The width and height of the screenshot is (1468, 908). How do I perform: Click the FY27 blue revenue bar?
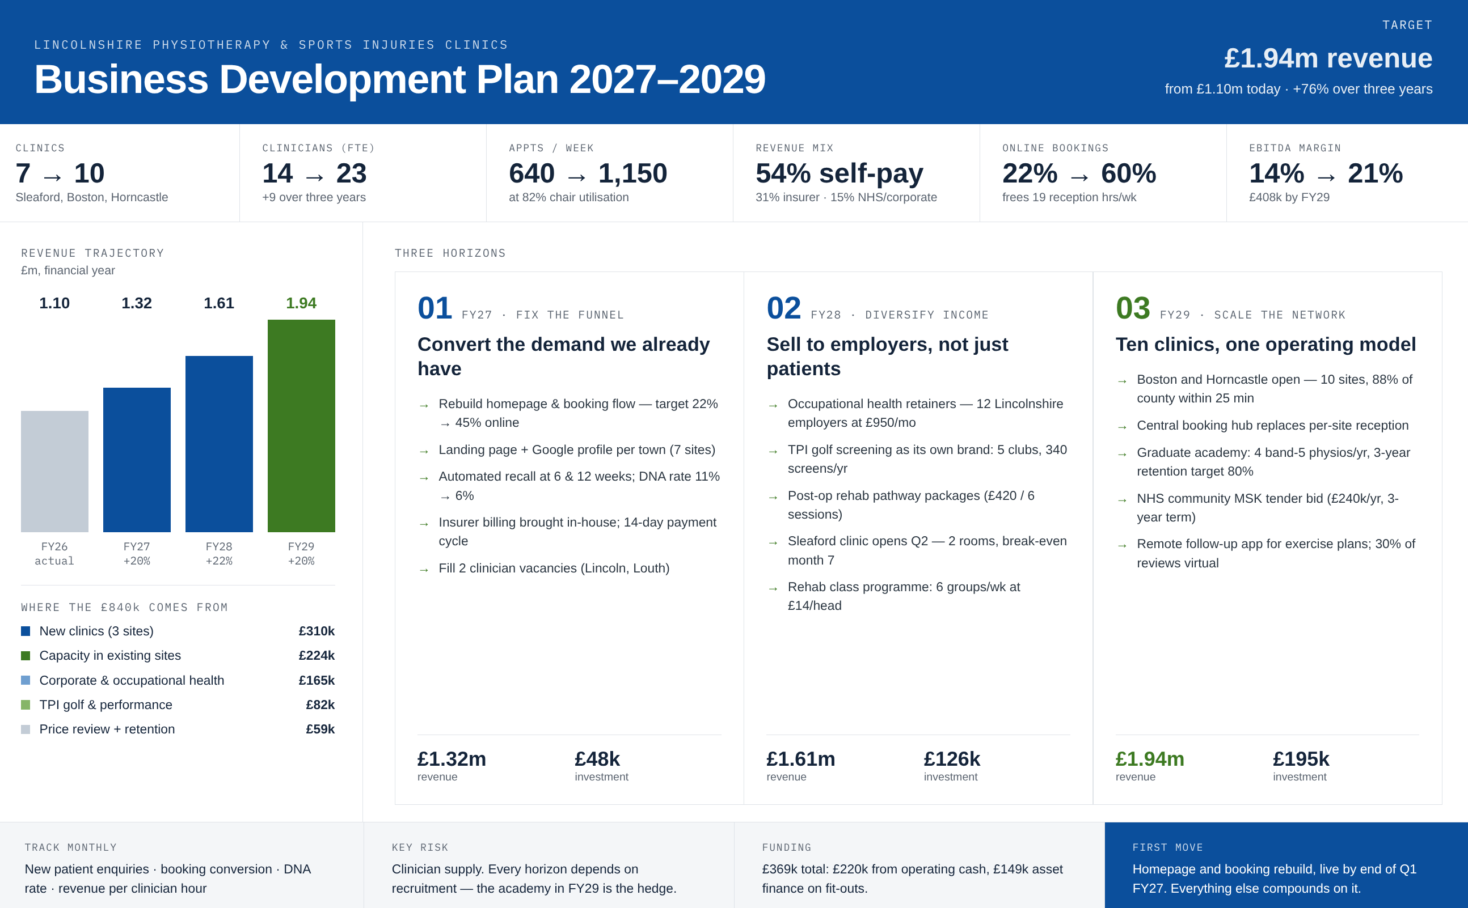[136, 460]
